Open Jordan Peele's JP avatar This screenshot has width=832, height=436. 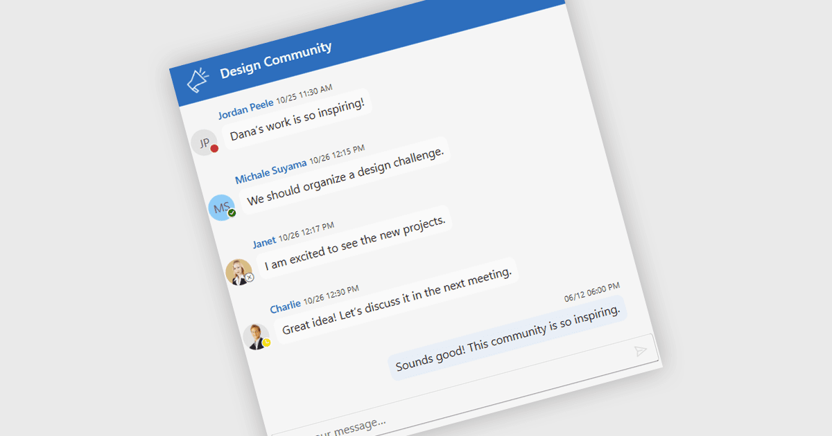point(205,143)
